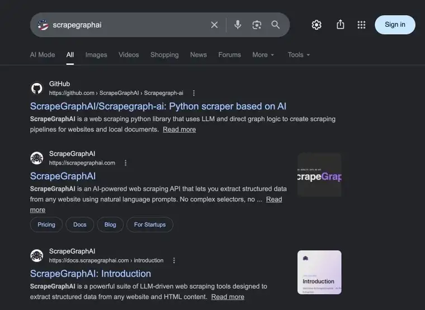Switch to Shopping tab

(x=164, y=55)
